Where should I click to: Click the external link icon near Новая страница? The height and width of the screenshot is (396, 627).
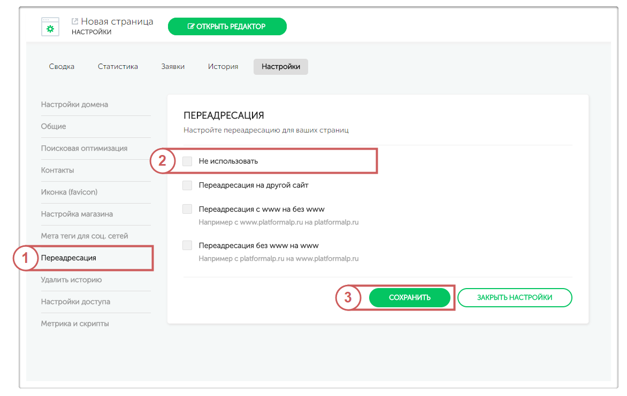click(75, 21)
